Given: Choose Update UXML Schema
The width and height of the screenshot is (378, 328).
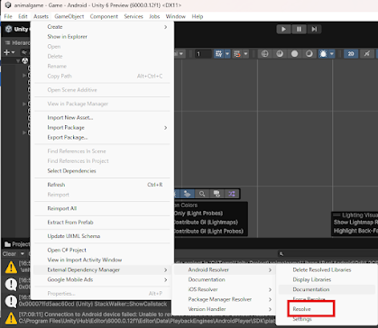Looking at the screenshot, I should [102, 236].
